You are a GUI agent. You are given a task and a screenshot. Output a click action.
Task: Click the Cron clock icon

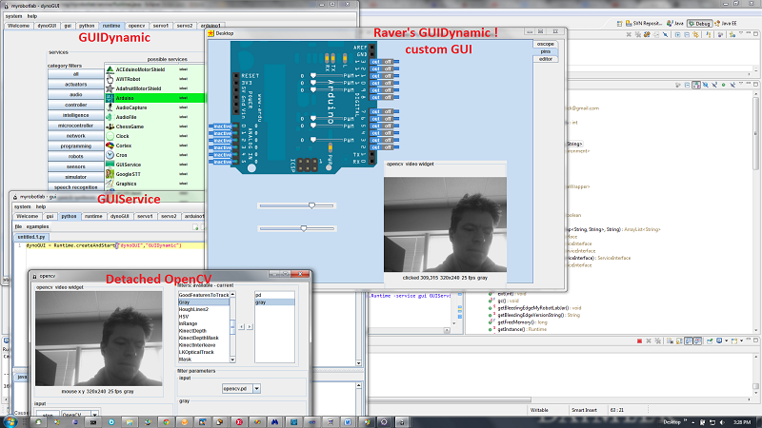tap(110, 155)
